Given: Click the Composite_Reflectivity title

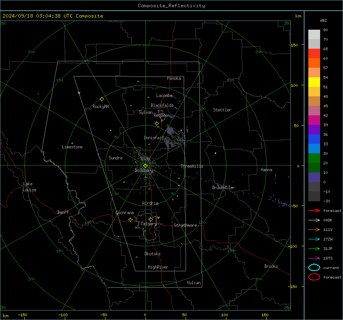Looking at the screenshot, I should tap(171, 6).
